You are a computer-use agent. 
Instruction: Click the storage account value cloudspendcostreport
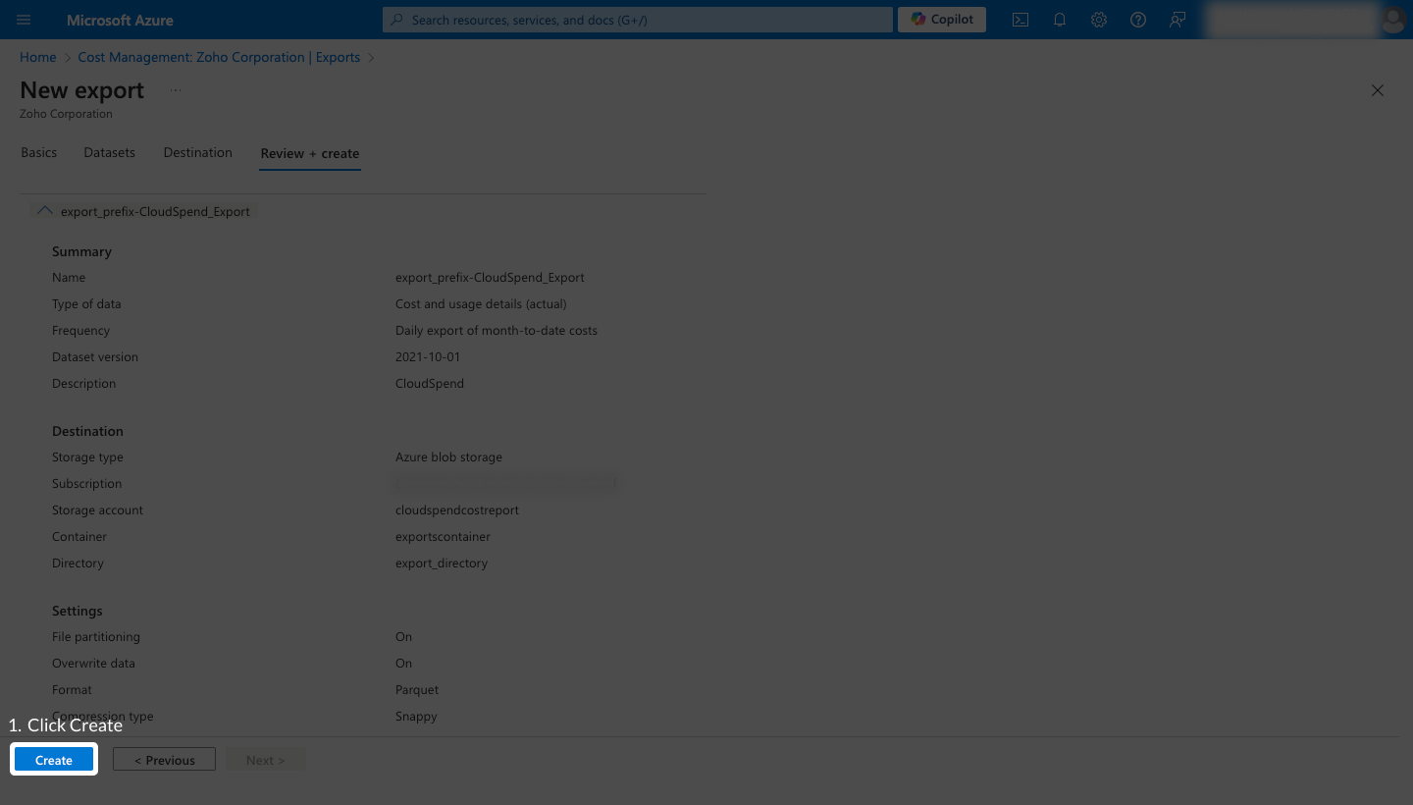pyautogui.click(x=457, y=510)
